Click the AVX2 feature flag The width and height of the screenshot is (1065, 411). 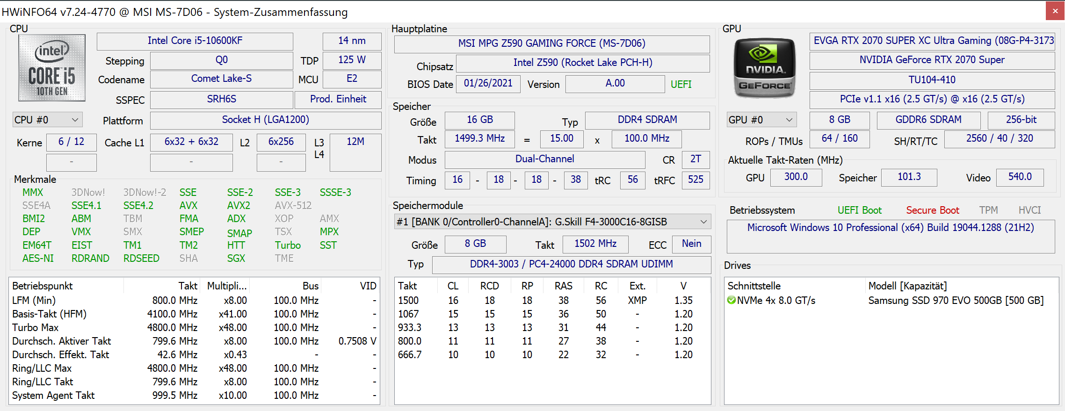pos(239,206)
